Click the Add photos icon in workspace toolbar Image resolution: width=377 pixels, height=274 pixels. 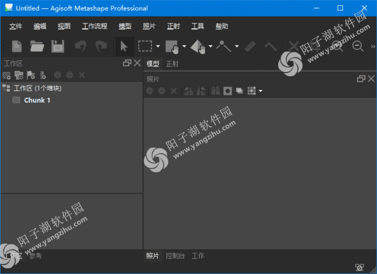pos(19,75)
